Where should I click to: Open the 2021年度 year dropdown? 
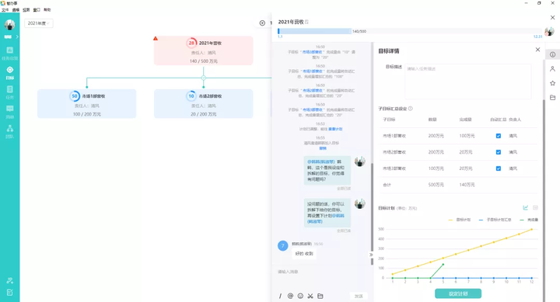click(39, 23)
